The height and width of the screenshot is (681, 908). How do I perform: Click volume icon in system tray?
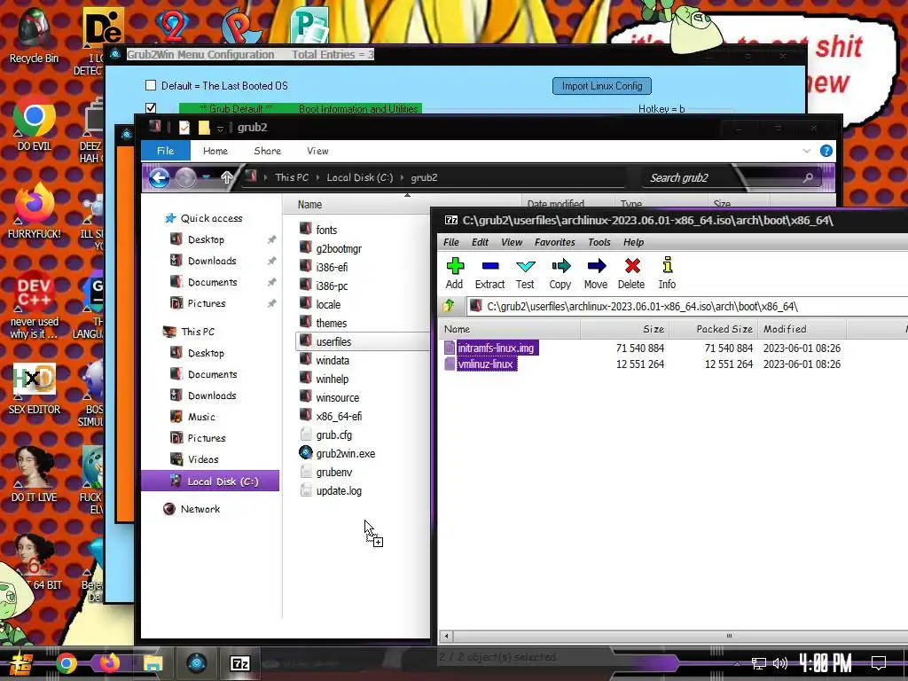click(780, 663)
